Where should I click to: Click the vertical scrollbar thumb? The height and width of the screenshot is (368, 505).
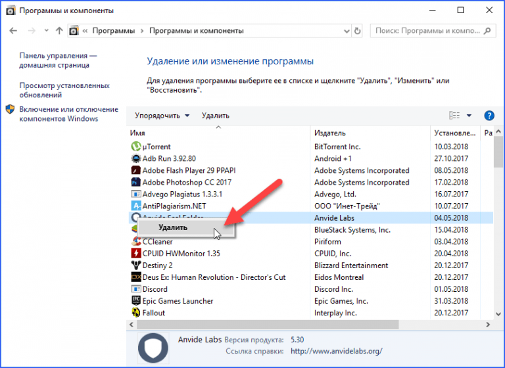click(498, 152)
